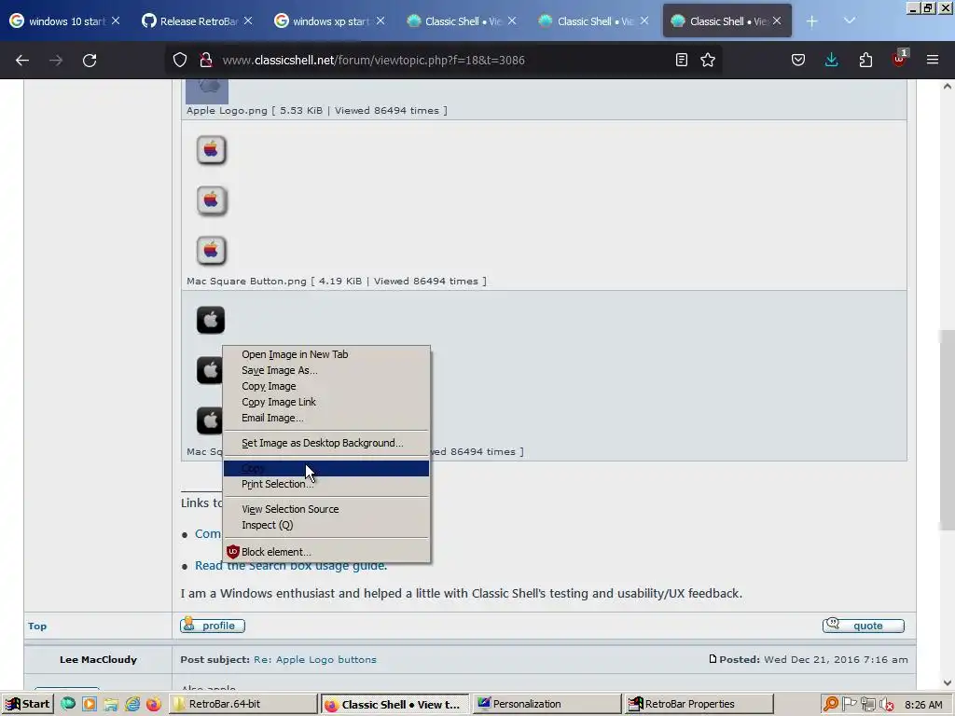Open the uBlock Origin toolbar icon
Viewport: 955px width, 716px height.
click(x=900, y=59)
